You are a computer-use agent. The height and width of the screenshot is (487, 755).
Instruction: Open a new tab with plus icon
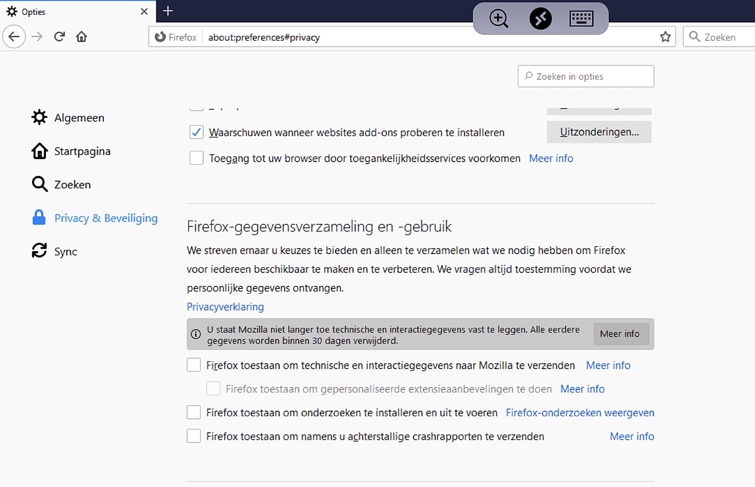[168, 11]
